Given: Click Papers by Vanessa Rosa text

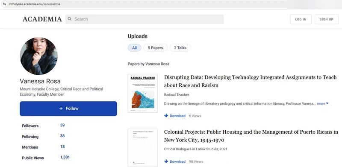Looking at the screenshot, I should 148,64.
